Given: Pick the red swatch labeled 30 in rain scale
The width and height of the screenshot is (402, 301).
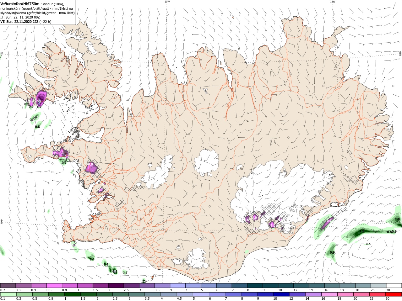Looking at the screenshot, I should pyautogui.click(x=394, y=294).
